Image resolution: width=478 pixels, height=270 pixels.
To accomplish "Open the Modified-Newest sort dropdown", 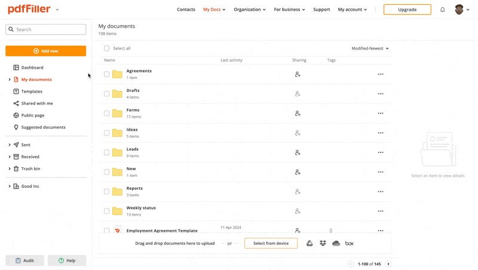I will coord(370,48).
